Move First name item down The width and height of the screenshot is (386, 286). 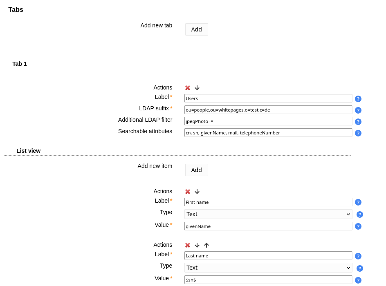197,192
